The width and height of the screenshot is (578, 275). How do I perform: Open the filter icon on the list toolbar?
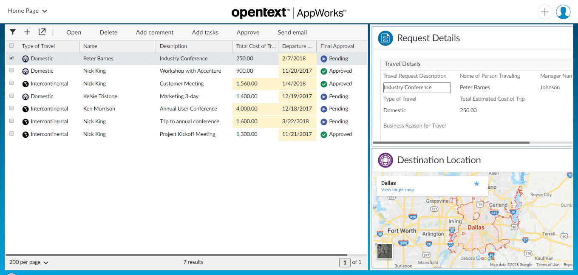[12, 32]
